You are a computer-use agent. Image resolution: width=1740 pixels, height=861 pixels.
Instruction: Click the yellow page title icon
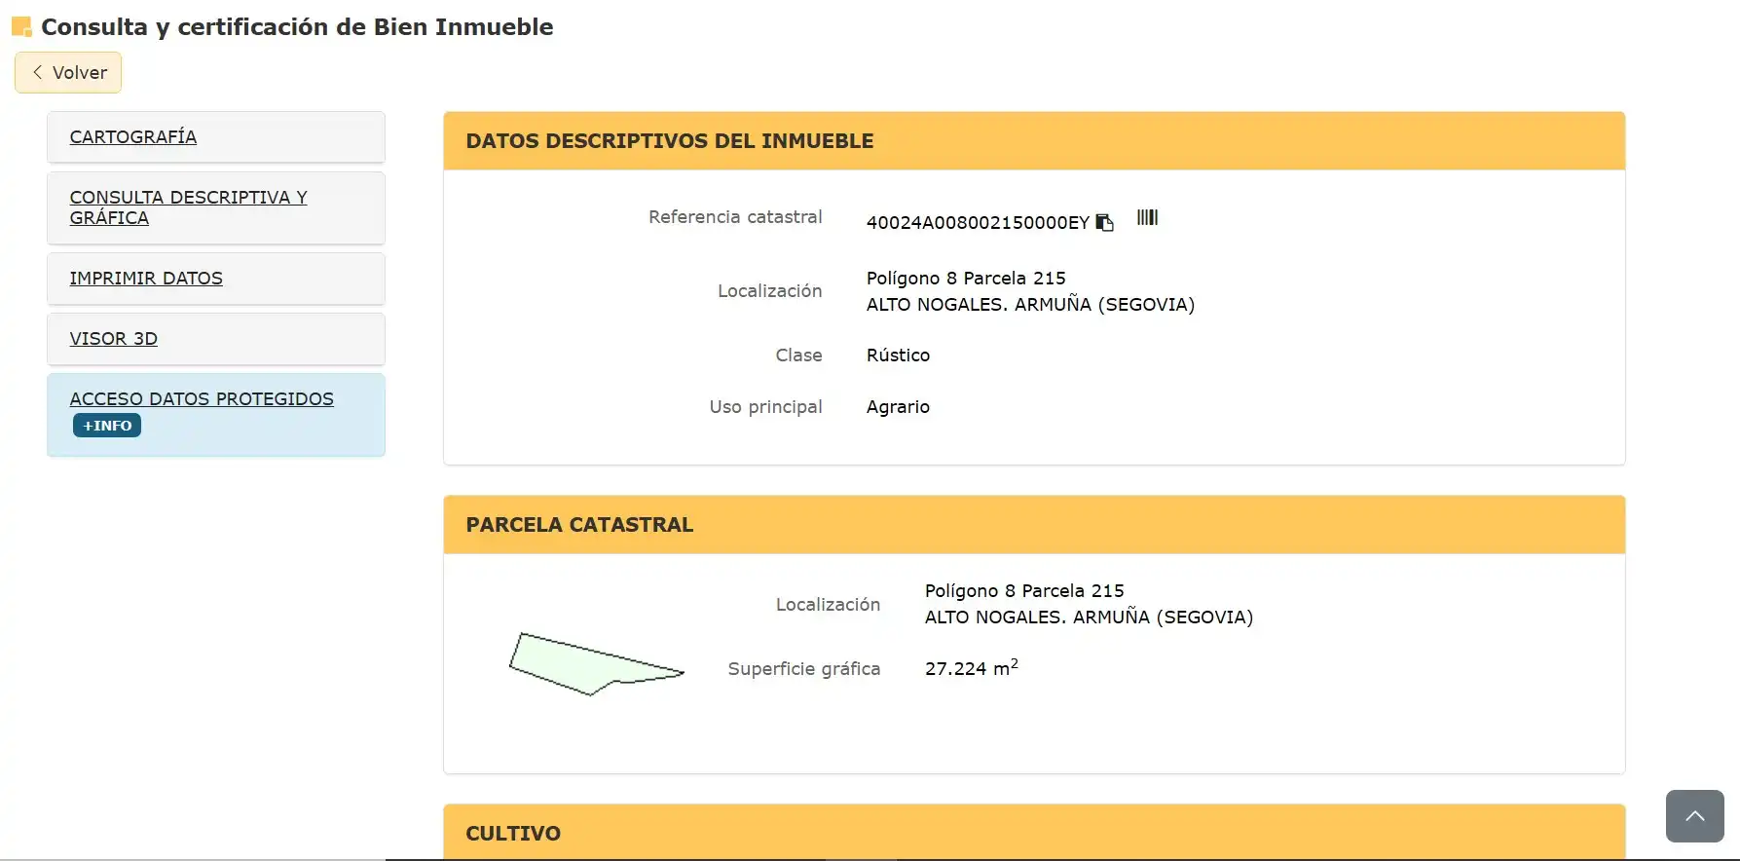pyautogui.click(x=21, y=27)
